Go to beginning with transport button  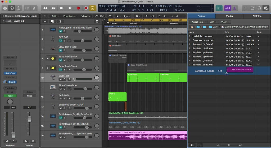click(x=61, y=8)
